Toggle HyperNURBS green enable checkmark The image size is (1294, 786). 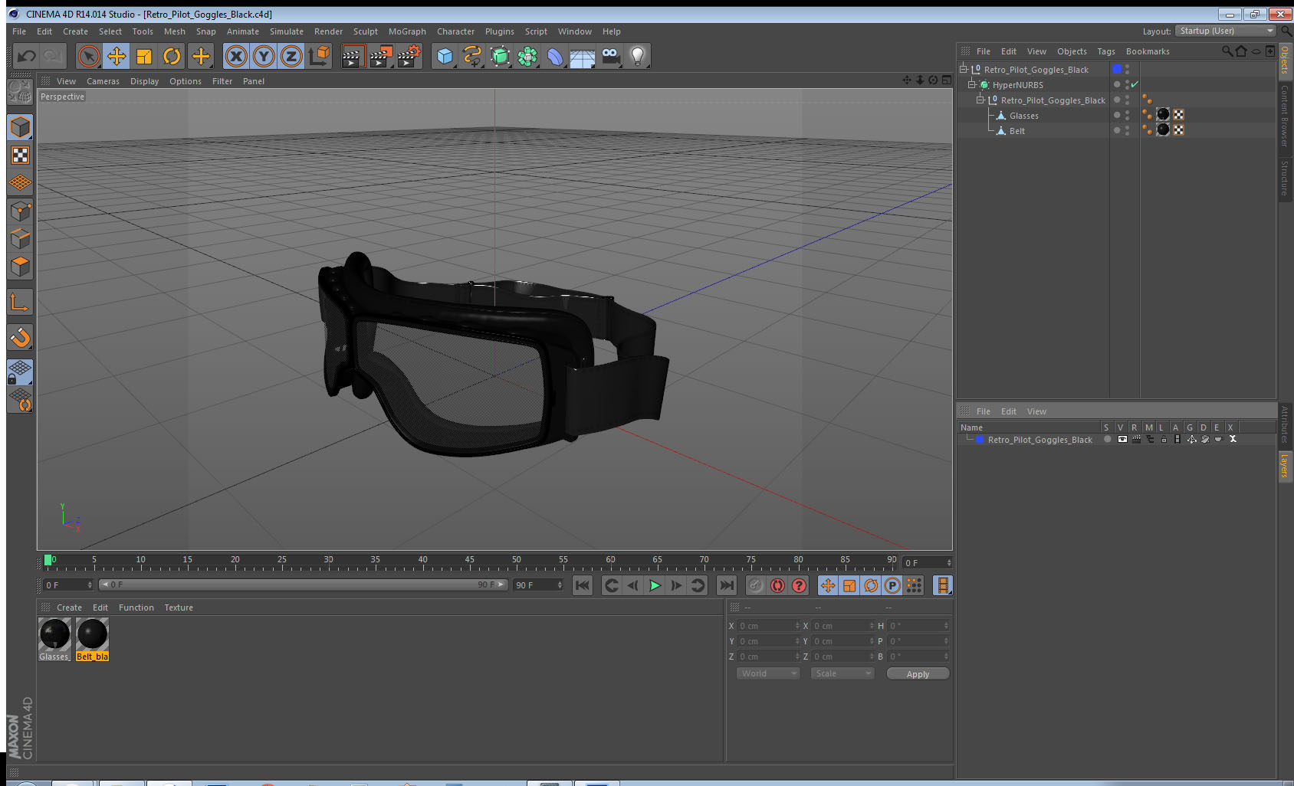1135,84
